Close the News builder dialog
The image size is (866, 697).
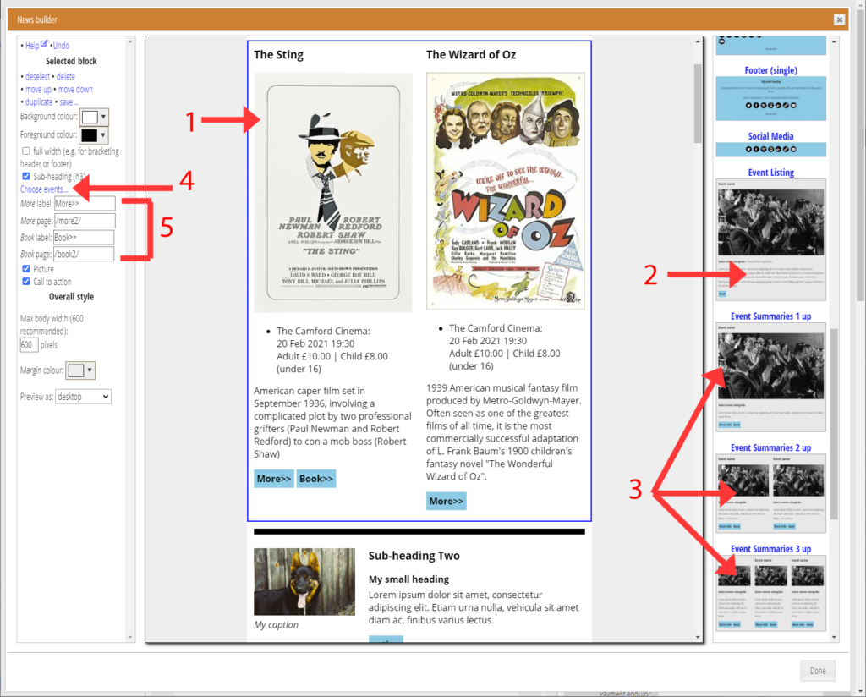point(840,20)
